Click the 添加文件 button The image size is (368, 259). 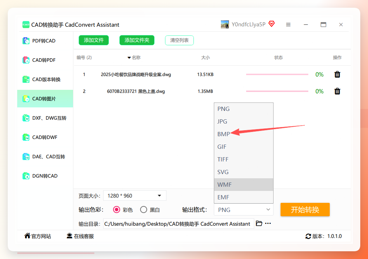tap(94, 40)
